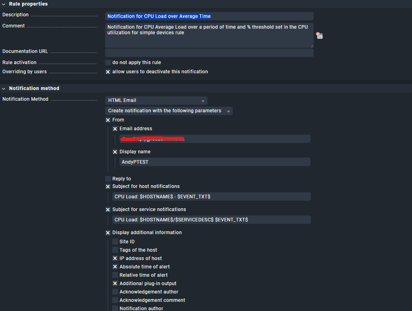Click the timestamp icon beside the Comment box
The width and height of the screenshot is (412, 311).
click(319, 35)
